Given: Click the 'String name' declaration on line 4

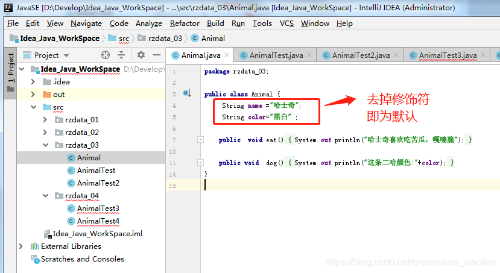Looking at the screenshot, I should [x=242, y=105].
